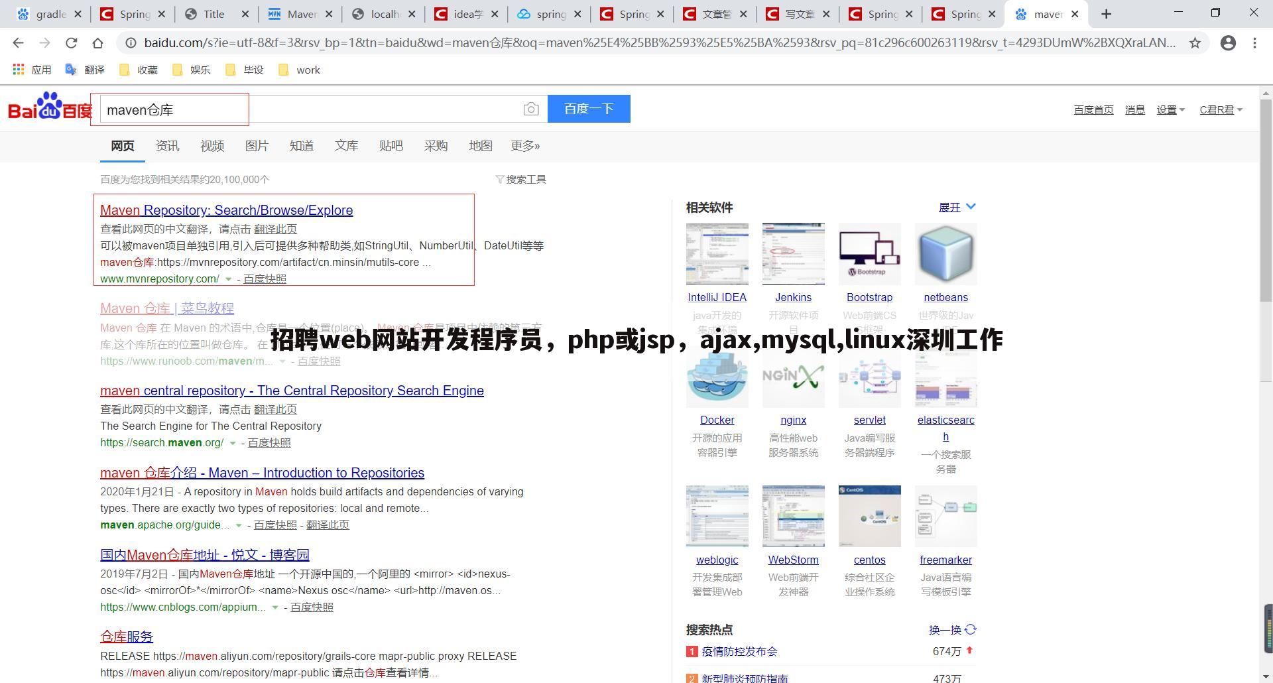Go to 百度首页 link

1093,110
